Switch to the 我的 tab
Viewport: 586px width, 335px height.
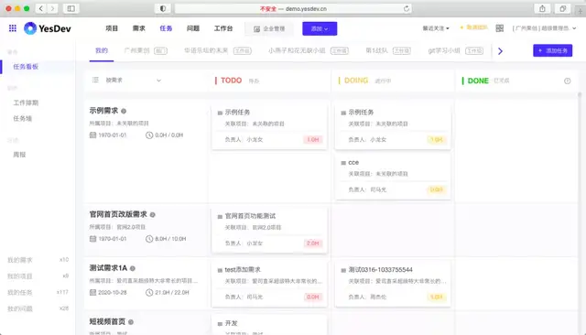[102, 50]
